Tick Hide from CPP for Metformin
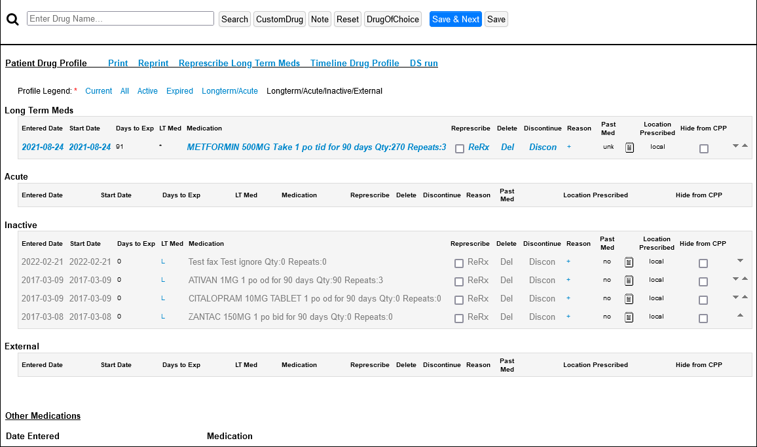The width and height of the screenshot is (757, 447). (x=703, y=149)
